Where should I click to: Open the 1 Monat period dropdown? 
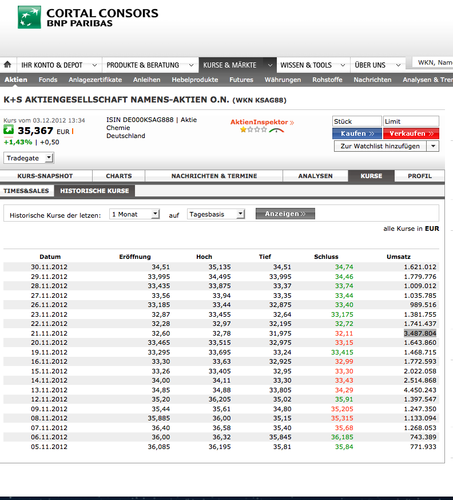(x=134, y=214)
